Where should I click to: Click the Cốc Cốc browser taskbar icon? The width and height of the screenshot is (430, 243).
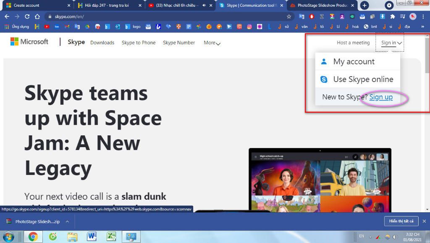tap(52, 236)
